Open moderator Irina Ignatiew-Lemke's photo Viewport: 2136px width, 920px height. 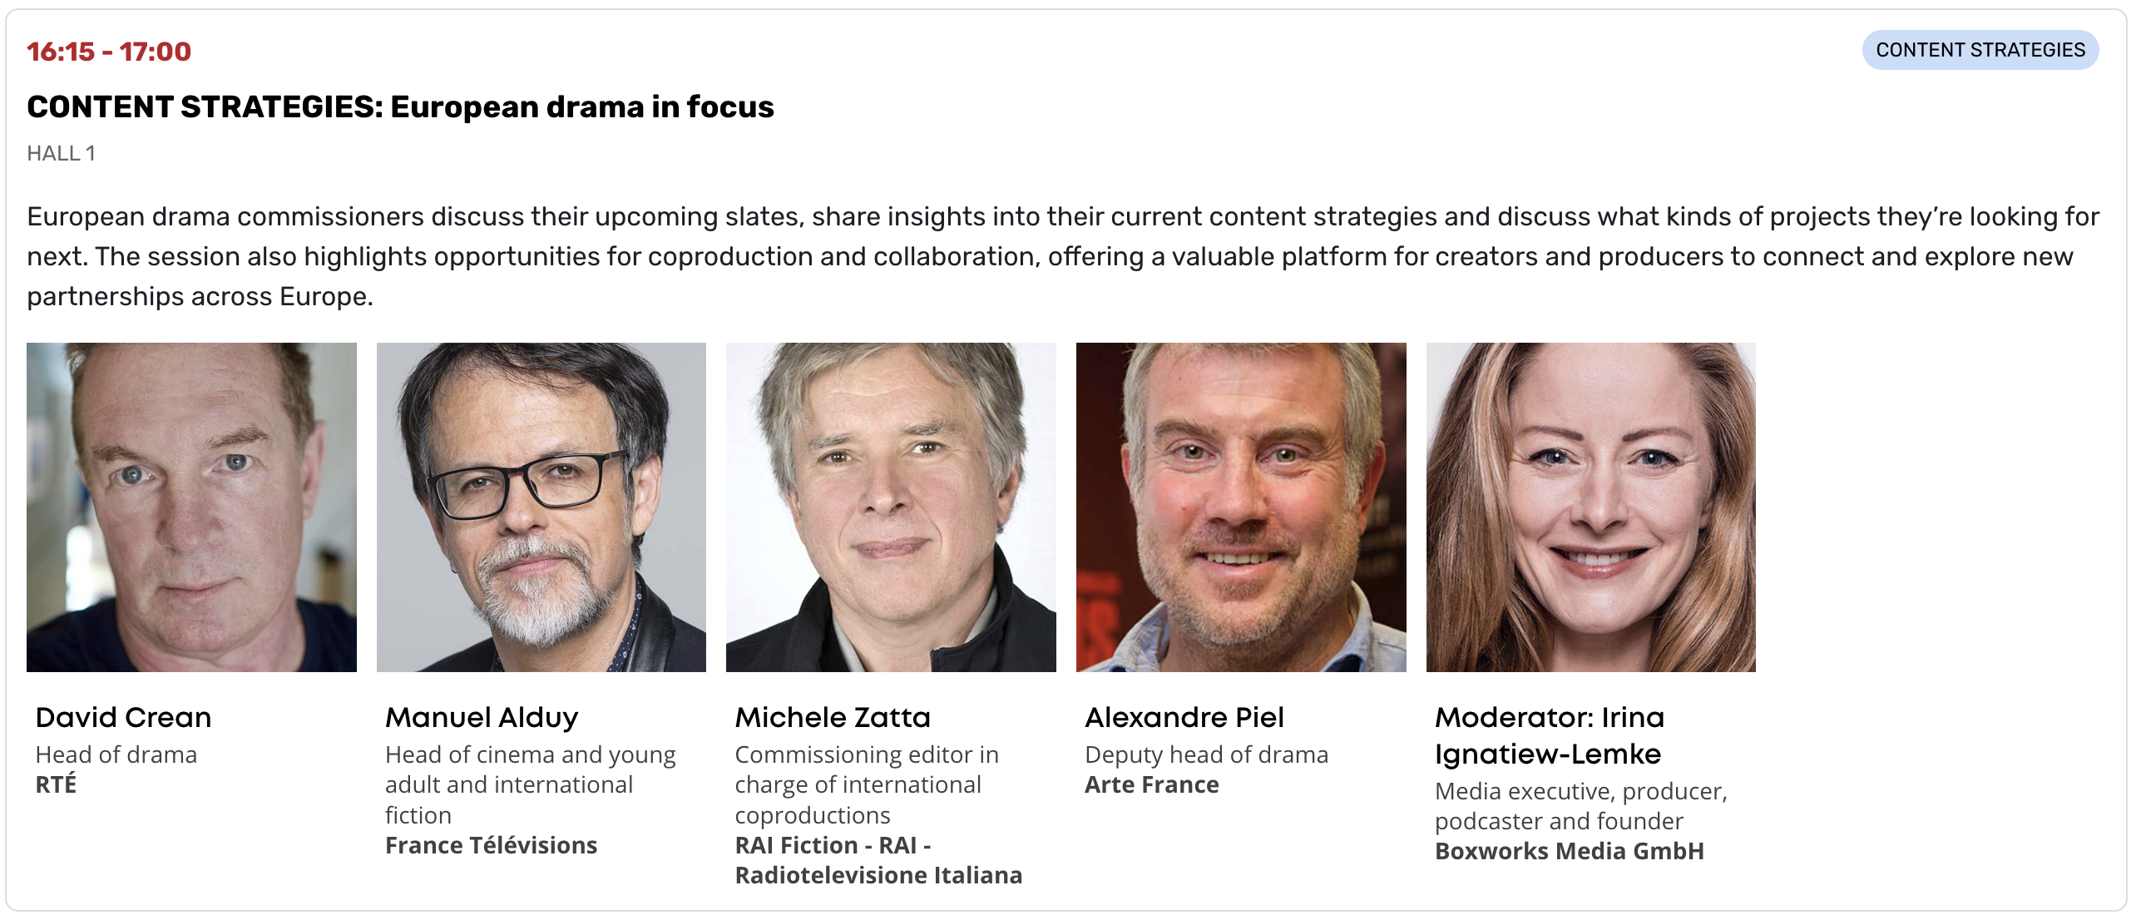coord(1591,507)
